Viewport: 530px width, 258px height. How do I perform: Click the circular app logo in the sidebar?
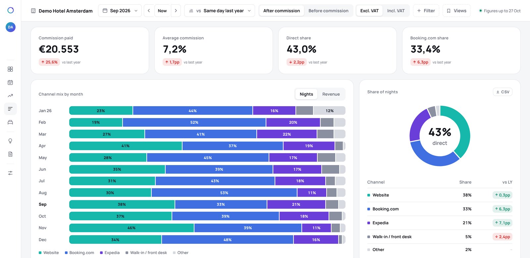pos(11,10)
